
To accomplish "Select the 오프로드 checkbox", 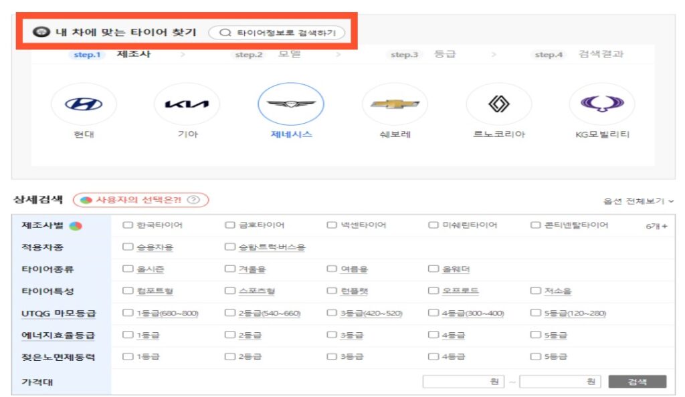I will tap(433, 291).
